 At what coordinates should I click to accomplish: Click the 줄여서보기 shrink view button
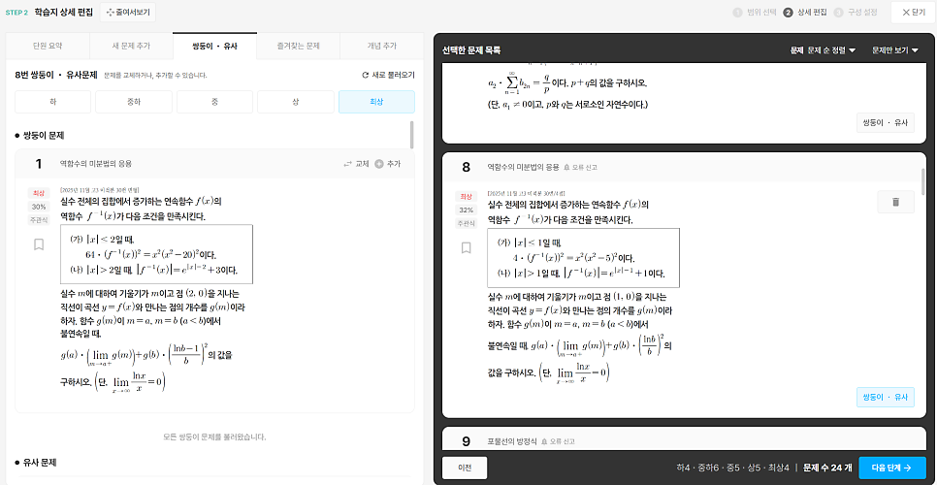pyautogui.click(x=128, y=12)
